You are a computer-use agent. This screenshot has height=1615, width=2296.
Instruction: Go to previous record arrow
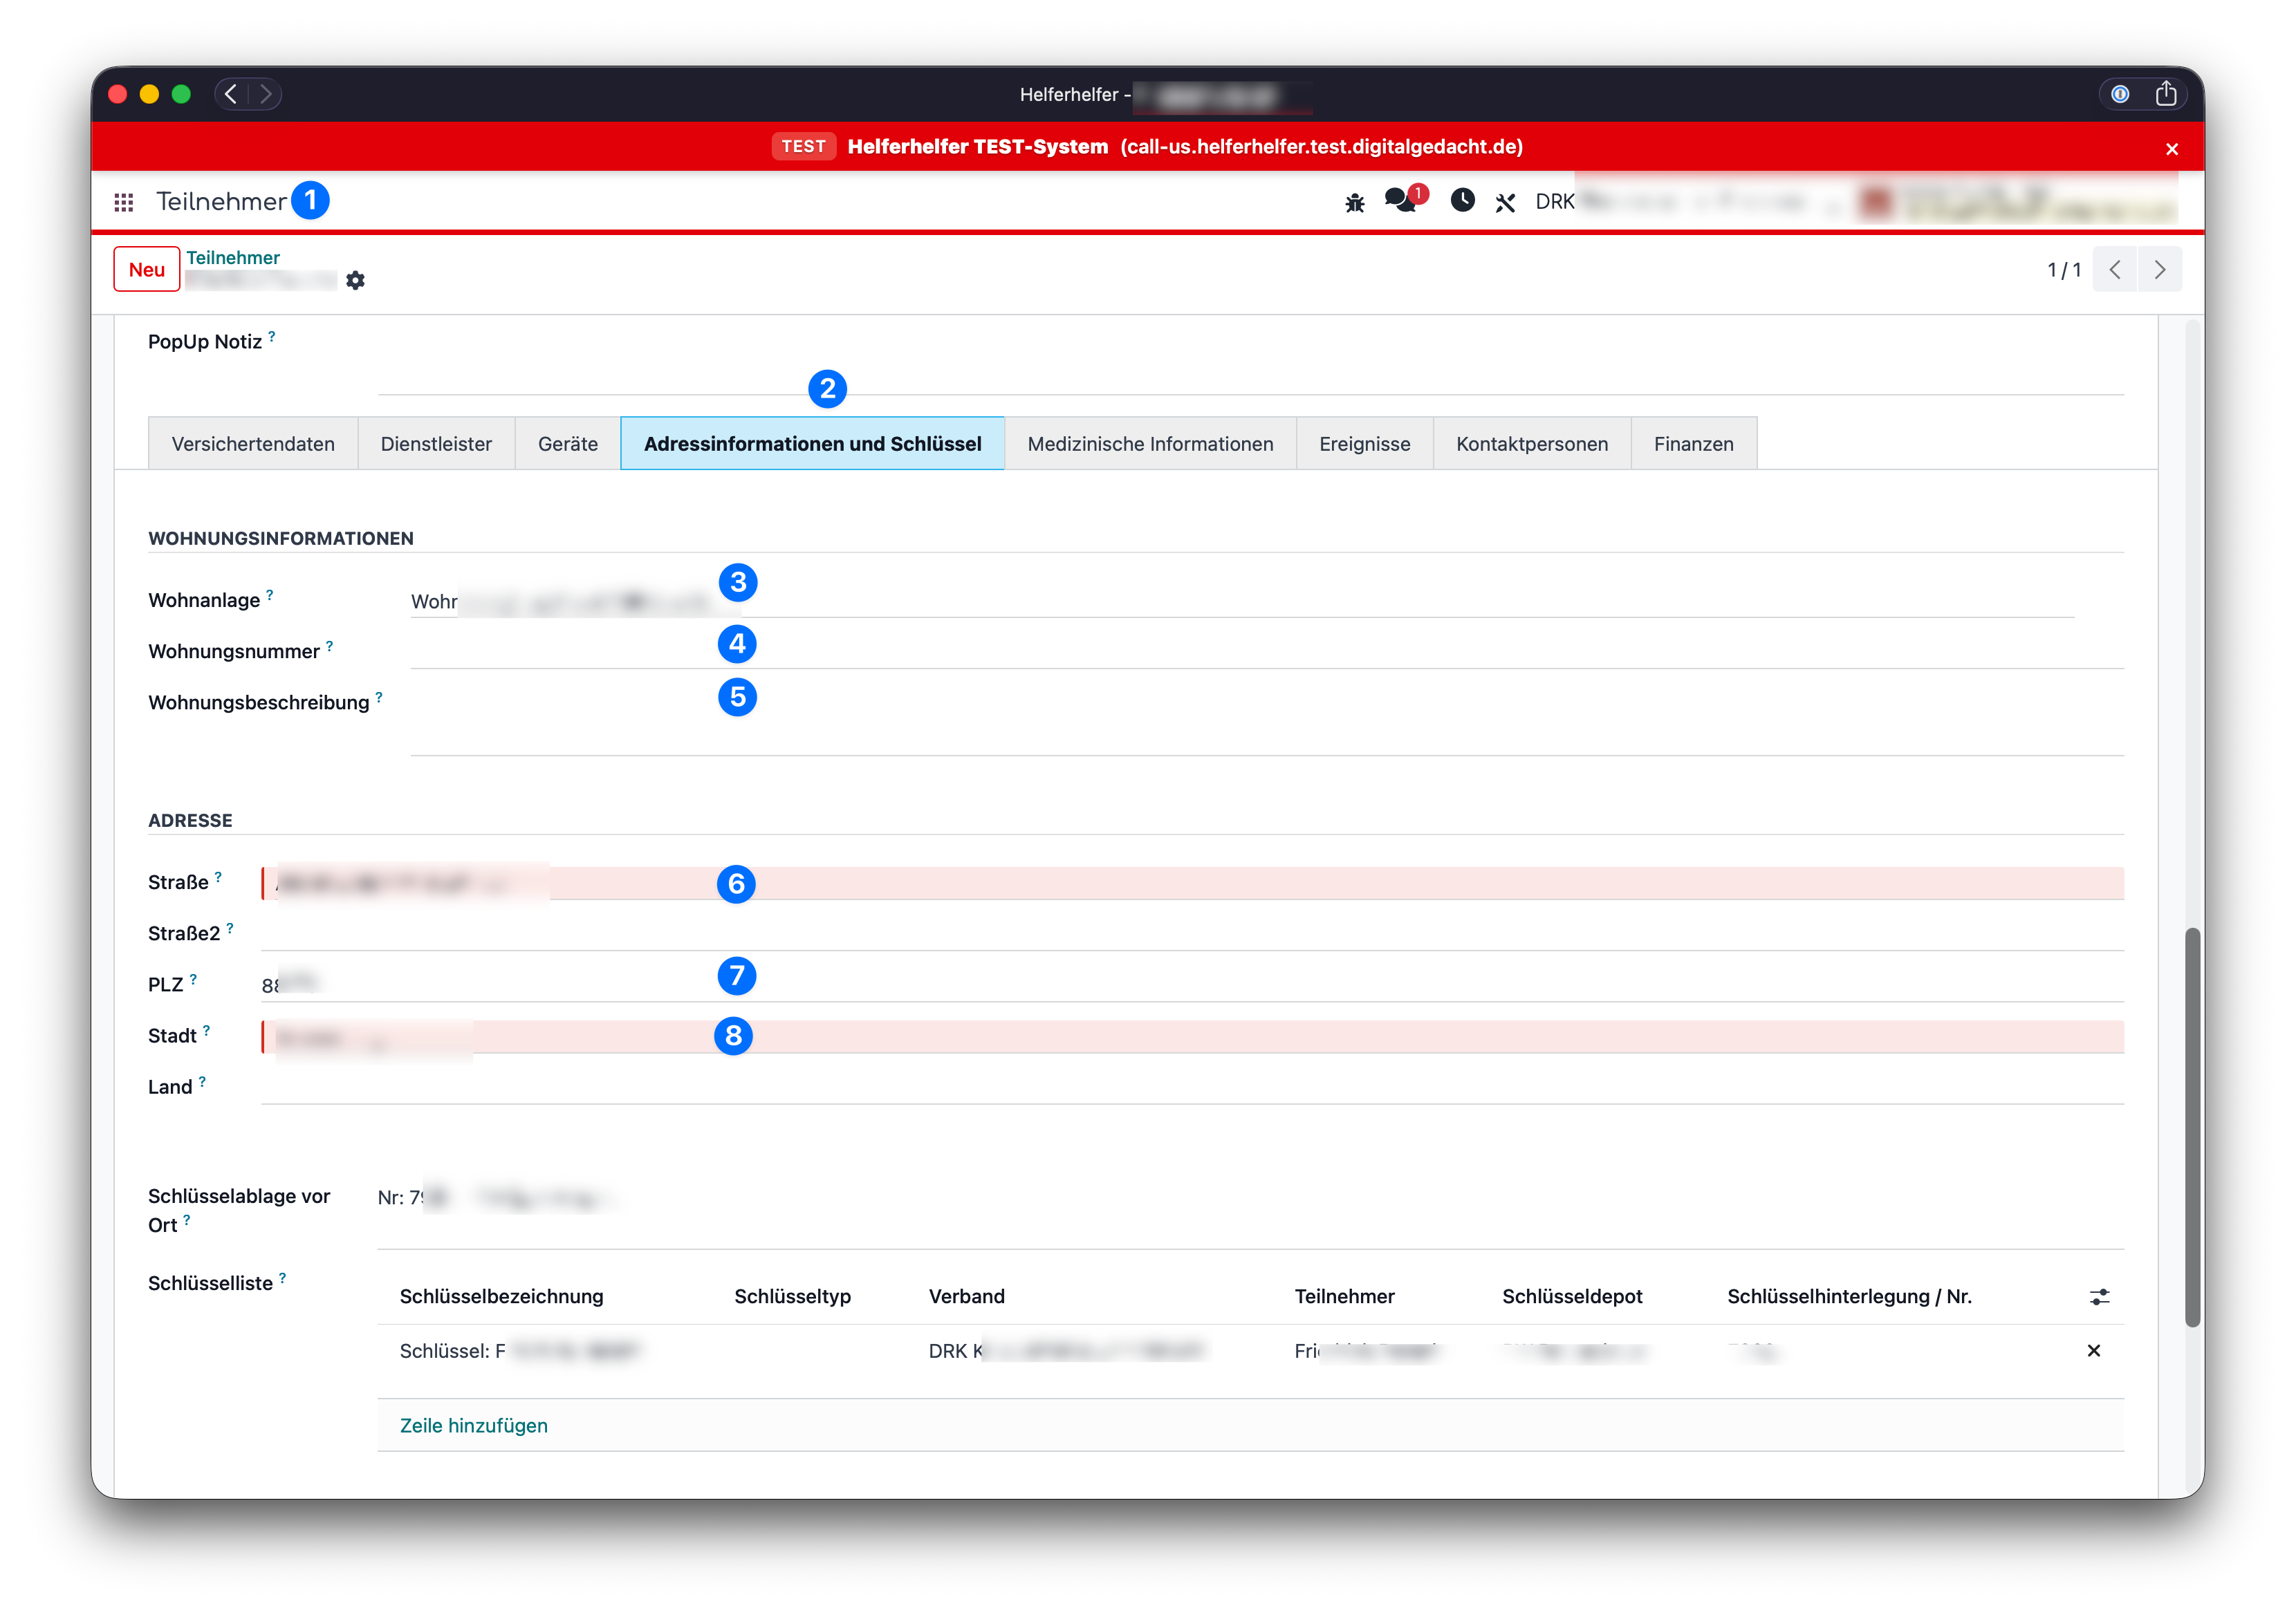coord(2115,270)
